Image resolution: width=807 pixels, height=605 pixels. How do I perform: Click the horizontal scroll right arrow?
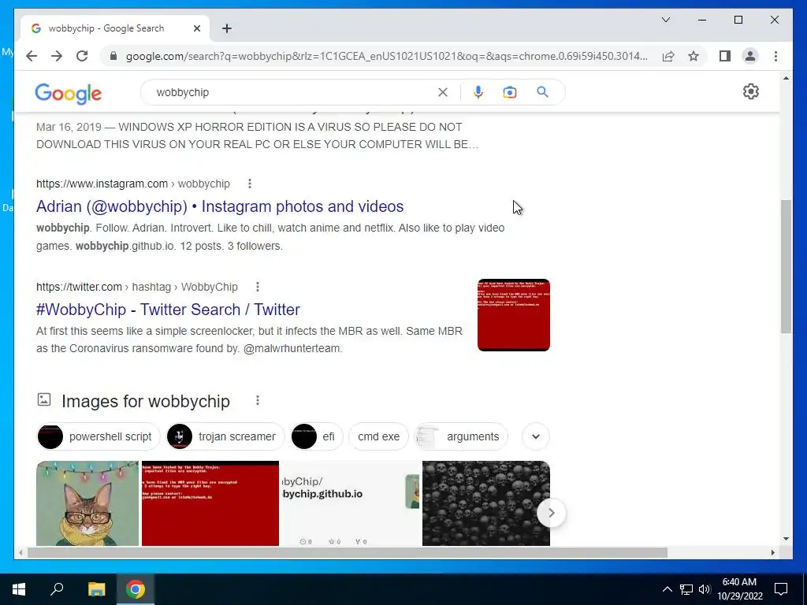[773, 552]
